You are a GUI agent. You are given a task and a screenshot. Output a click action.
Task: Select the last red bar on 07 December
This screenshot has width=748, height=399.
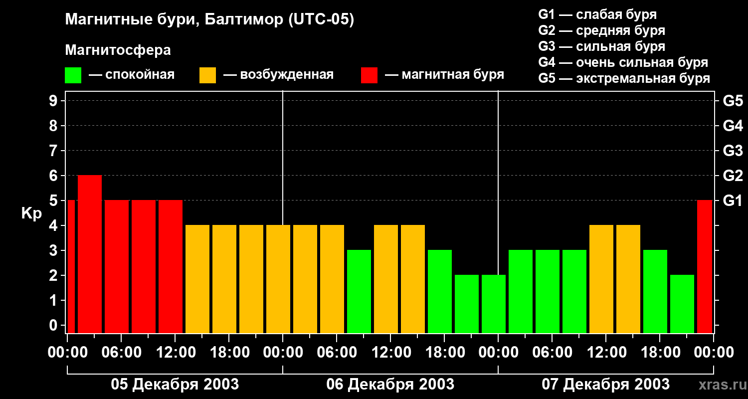704,266
